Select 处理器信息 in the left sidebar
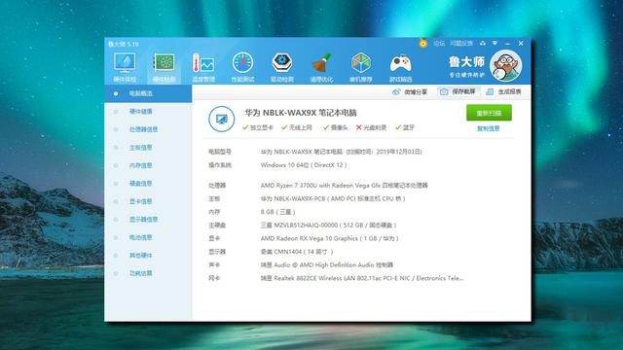 pyautogui.click(x=143, y=129)
